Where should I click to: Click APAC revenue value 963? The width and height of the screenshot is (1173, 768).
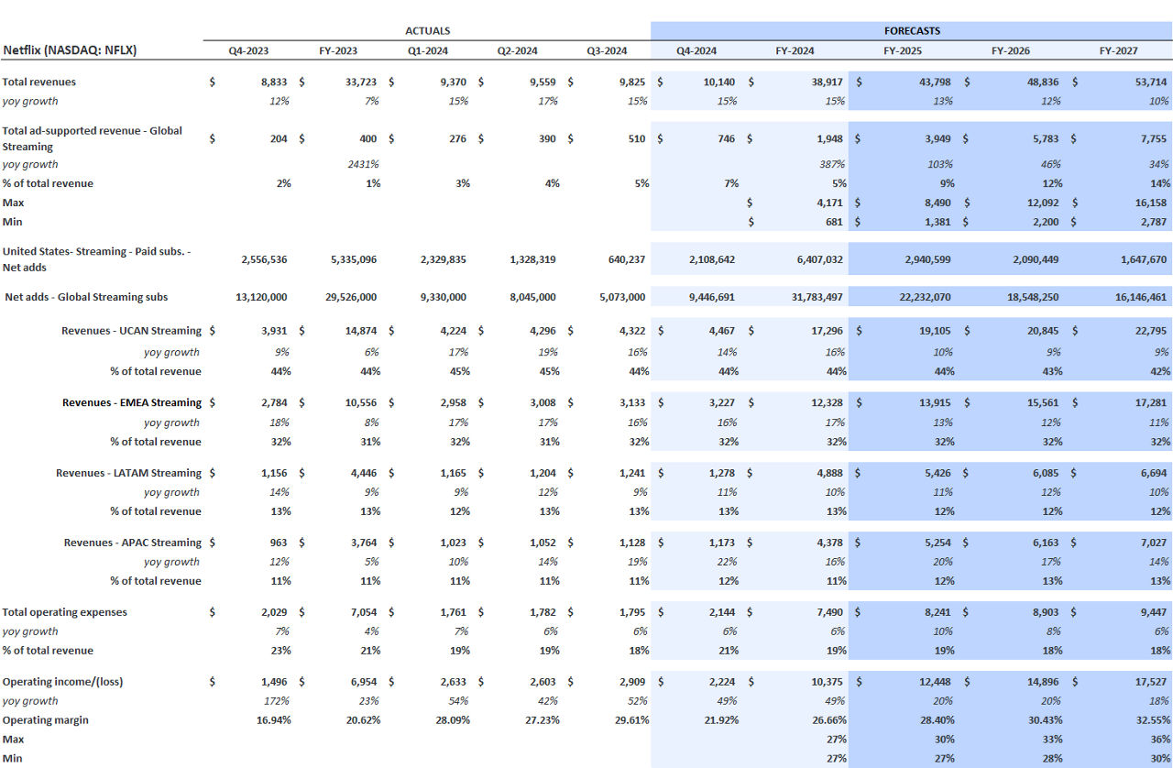coord(280,543)
